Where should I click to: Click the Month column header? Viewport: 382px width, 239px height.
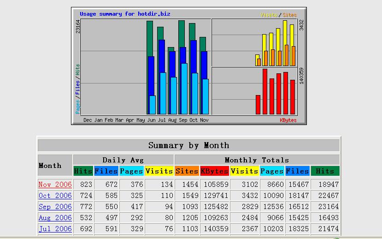tap(55, 165)
